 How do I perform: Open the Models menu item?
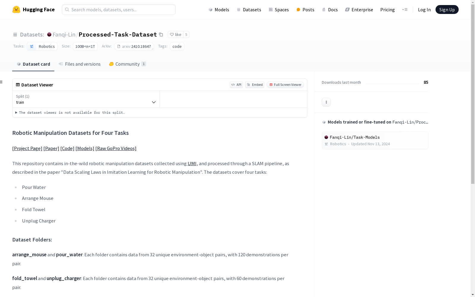(219, 10)
